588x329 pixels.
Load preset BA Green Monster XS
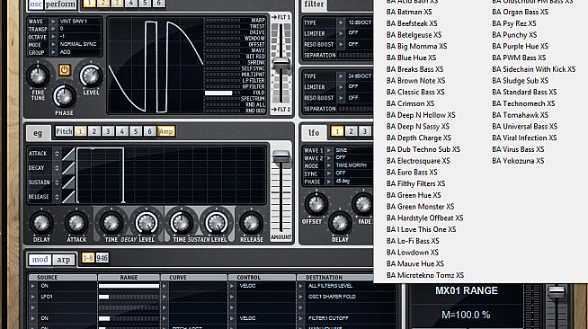pos(420,207)
